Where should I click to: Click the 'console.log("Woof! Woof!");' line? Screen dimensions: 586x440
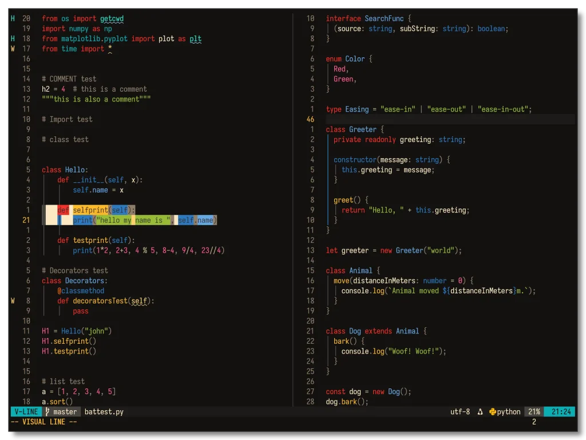click(394, 351)
